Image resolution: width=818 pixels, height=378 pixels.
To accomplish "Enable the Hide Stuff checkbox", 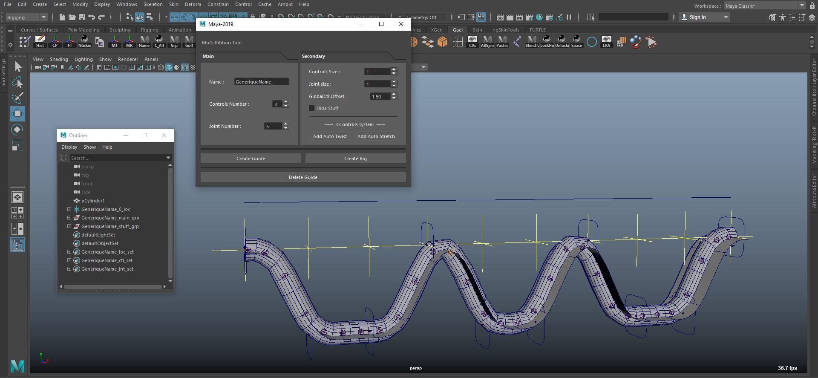I will pyautogui.click(x=312, y=108).
